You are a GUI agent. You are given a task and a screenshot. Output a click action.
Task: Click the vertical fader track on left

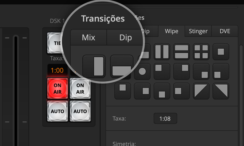coord(15,91)
